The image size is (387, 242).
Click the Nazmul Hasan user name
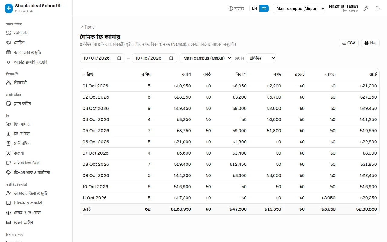(343, 6)
